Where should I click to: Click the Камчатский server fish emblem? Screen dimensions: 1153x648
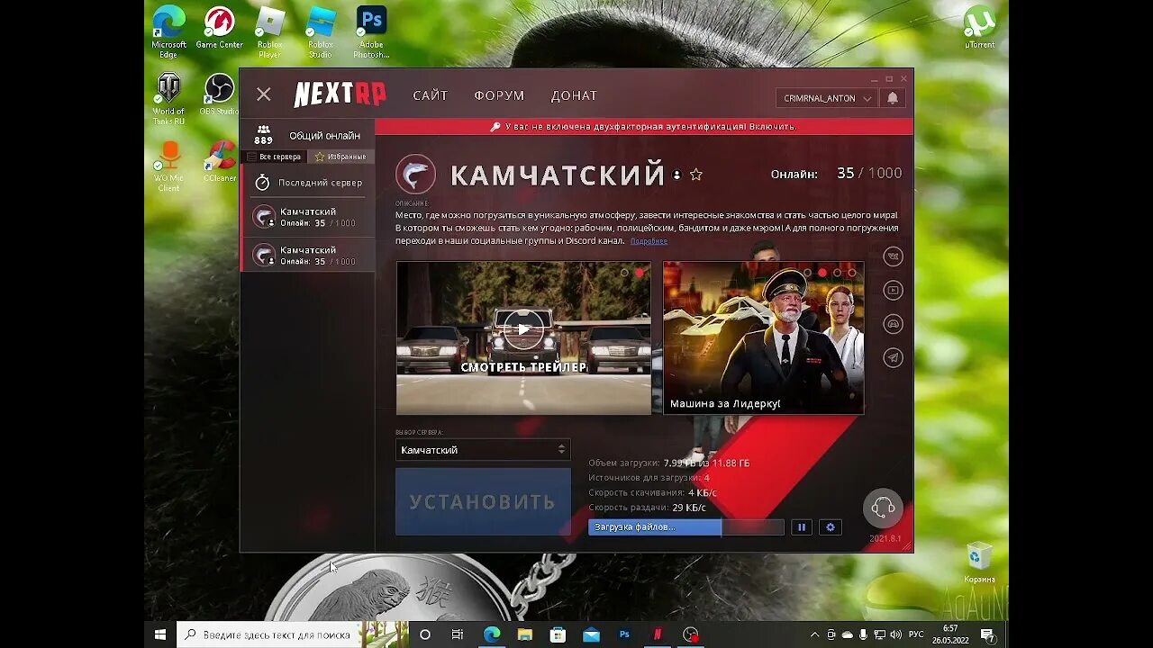[x=415, y=175]
